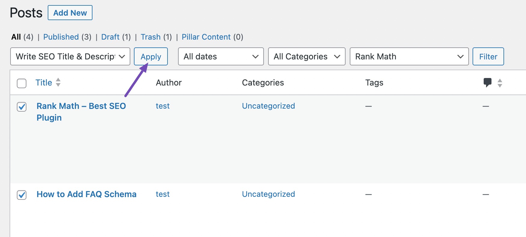Click the sort arrows next to comments icon
526x237 pixels.
pyautogui.click(x=500, y=83)
